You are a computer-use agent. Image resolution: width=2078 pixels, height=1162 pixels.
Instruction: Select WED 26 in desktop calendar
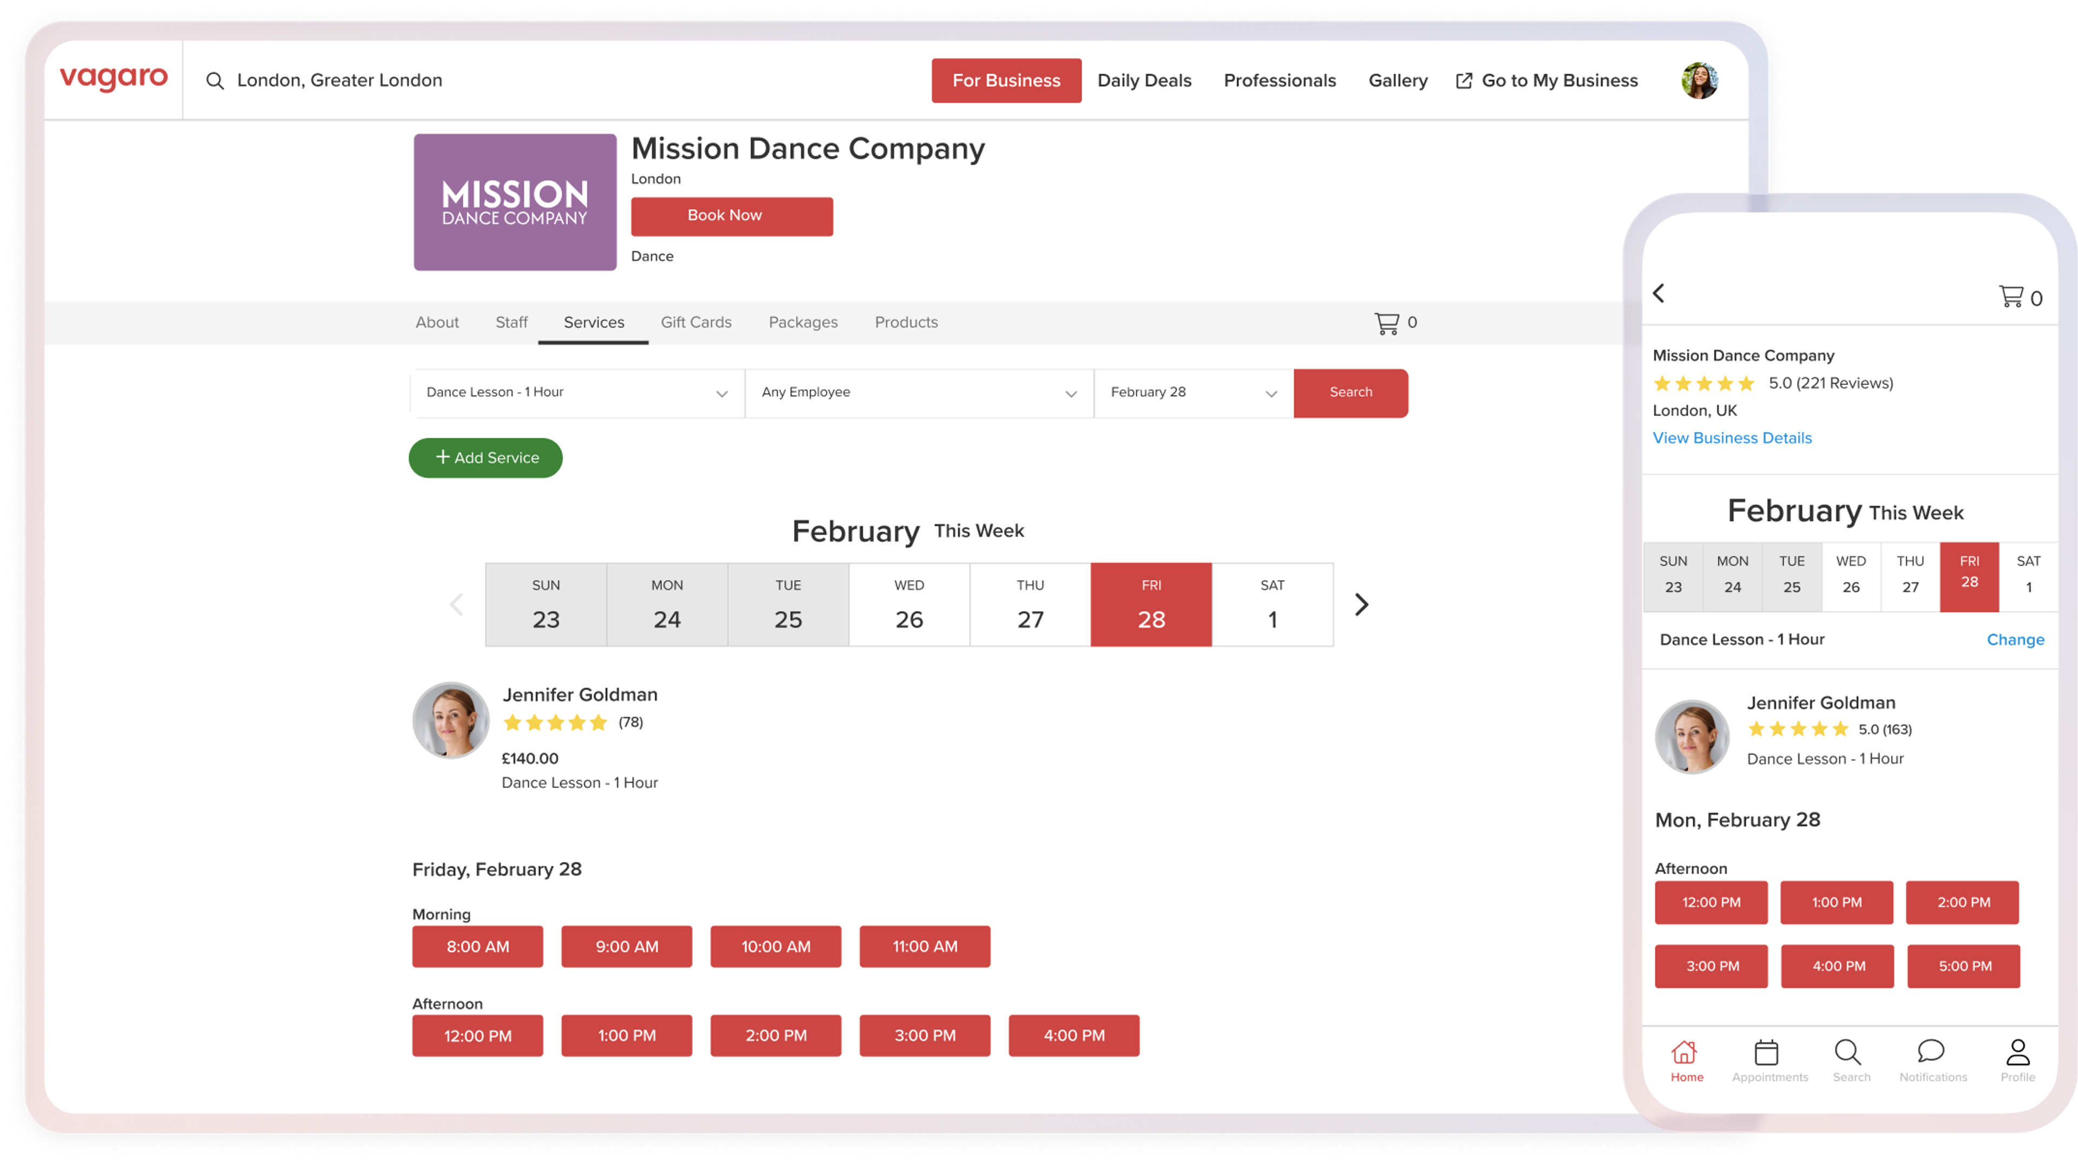point(909,605)
